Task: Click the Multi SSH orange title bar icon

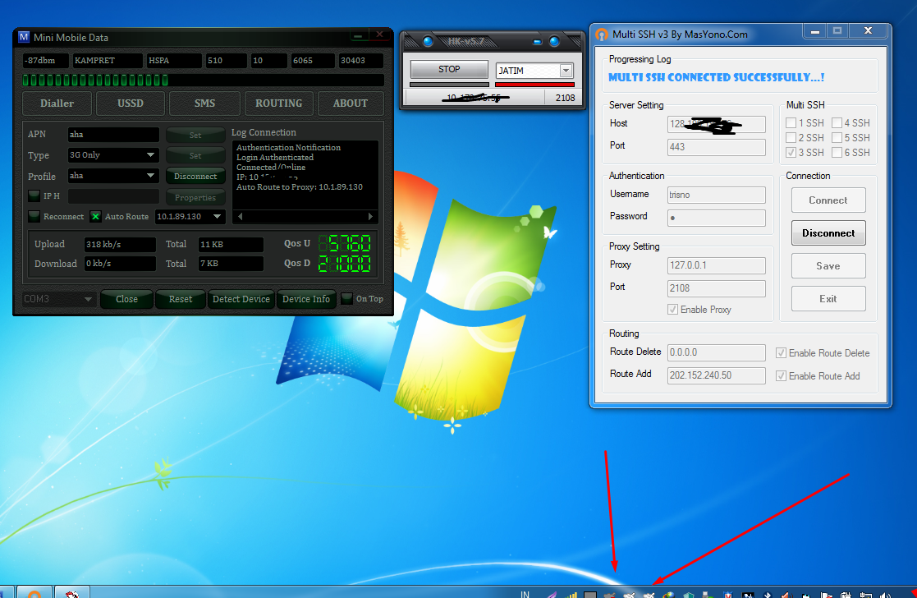Action: (602, 34)
